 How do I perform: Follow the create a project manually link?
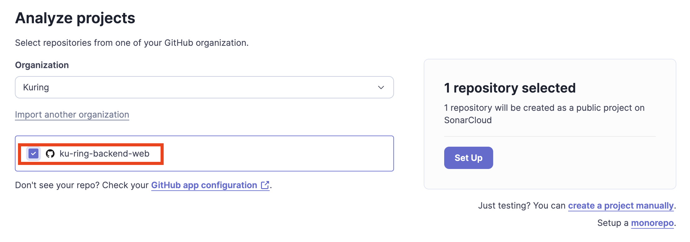621,205
